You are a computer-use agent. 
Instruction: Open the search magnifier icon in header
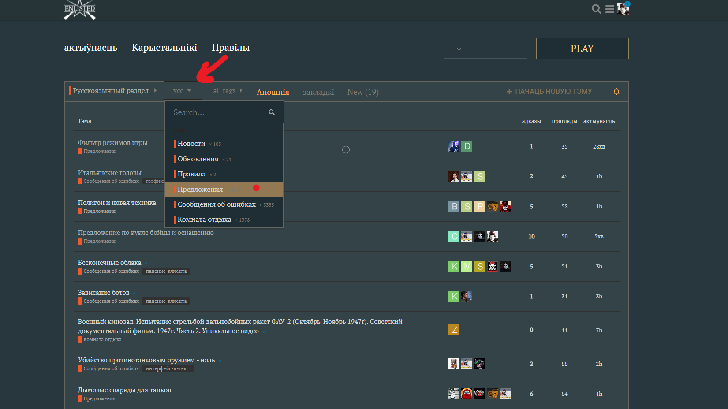click(x=596, y=9)
